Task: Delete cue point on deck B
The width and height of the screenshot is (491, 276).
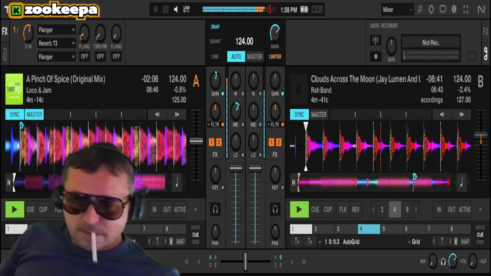Action: coord(455,242)
